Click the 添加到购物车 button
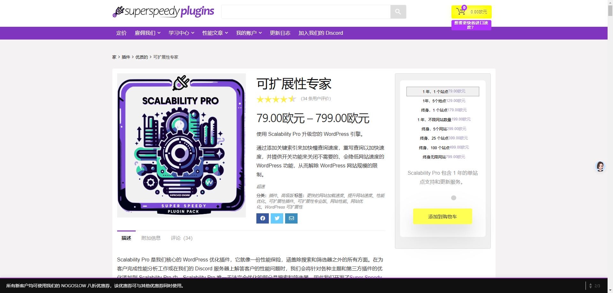Image resolution: width=613 pixels, height=293 pixels. click(443, 216)
